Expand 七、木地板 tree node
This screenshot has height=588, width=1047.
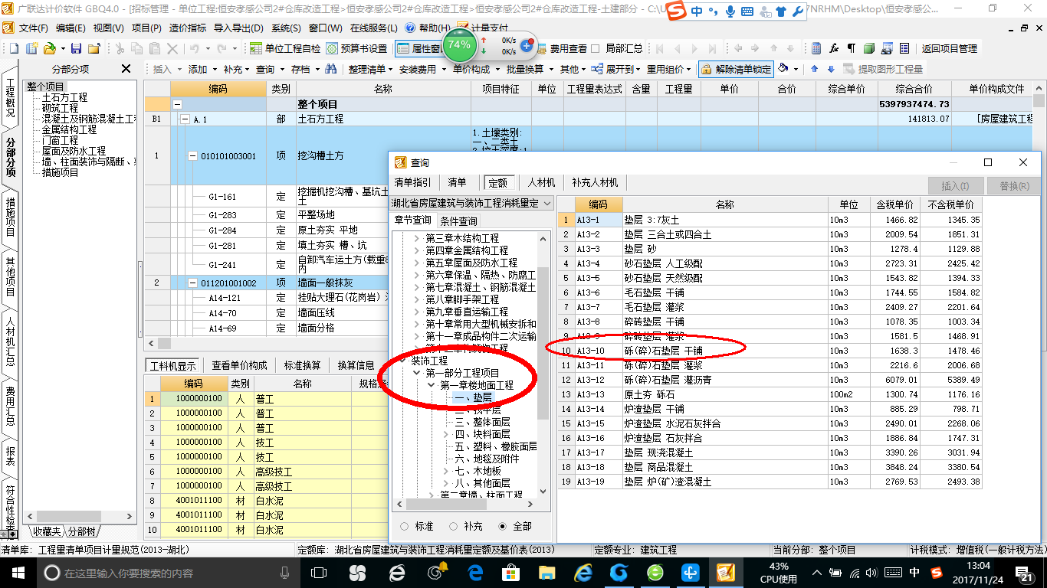[x=446, y=471]
